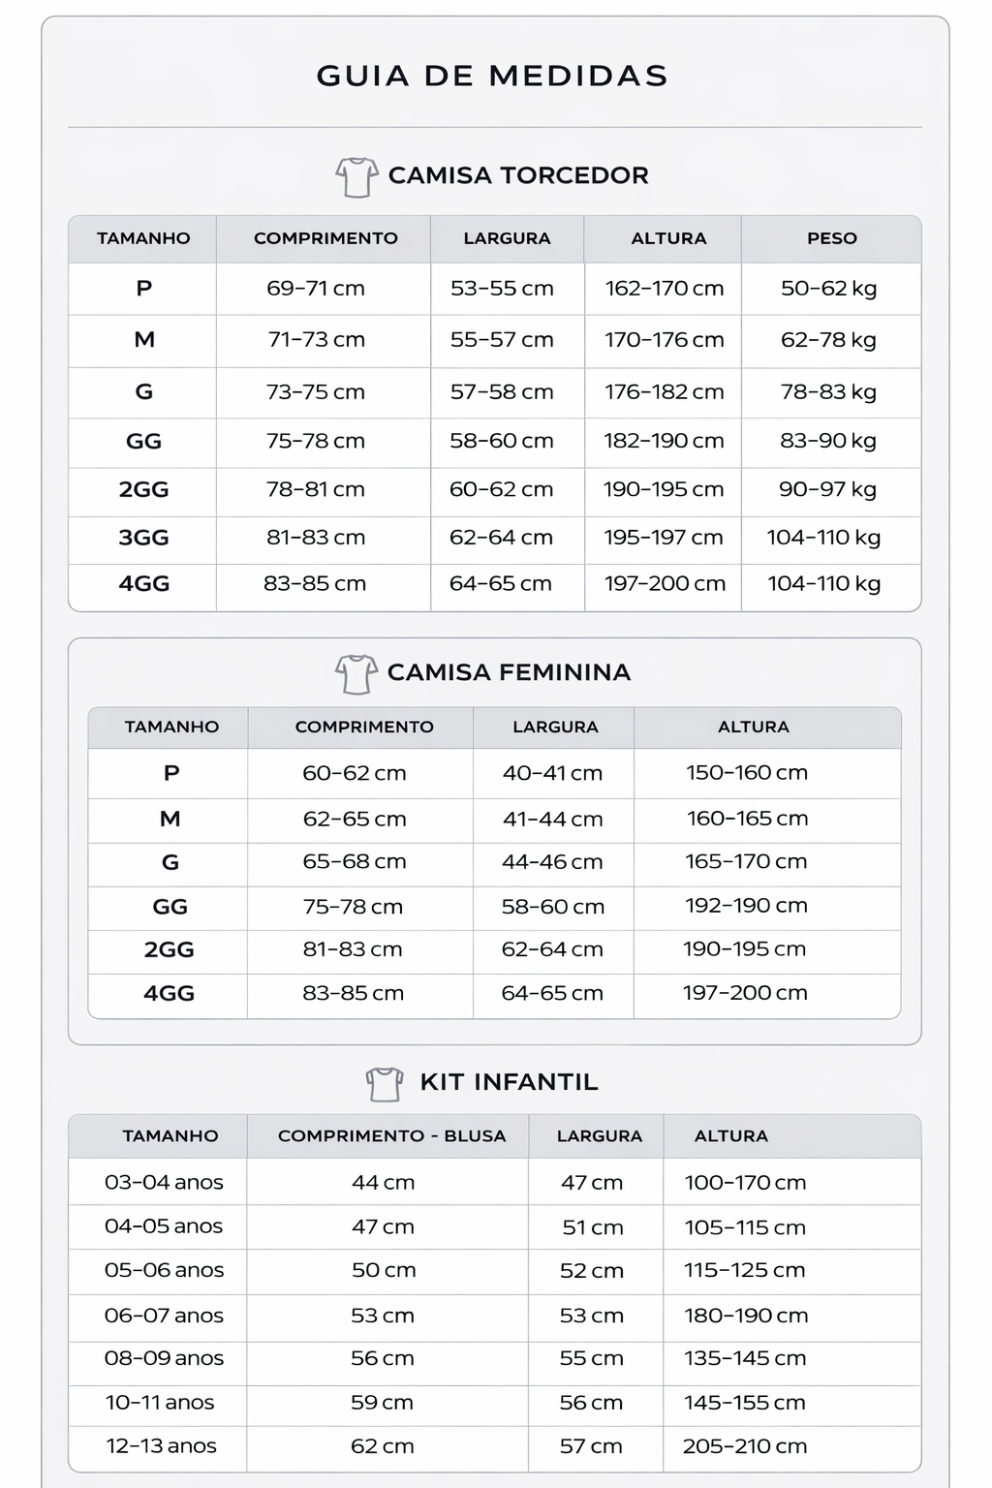992x1488 pixels.
Task: Click the 162–170 cm height cell
Action: click(665, 289)
